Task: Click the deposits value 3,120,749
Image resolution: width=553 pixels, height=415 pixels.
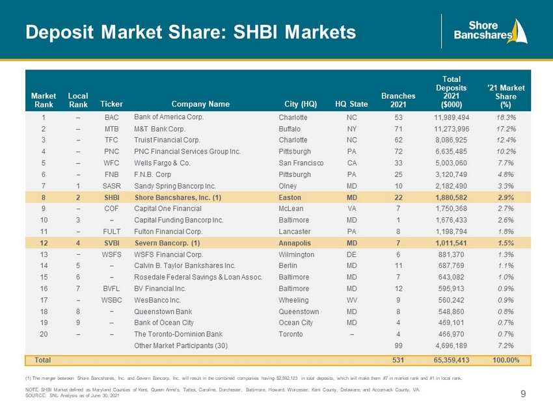Action: pyautogui.click(x=452, y=174)
